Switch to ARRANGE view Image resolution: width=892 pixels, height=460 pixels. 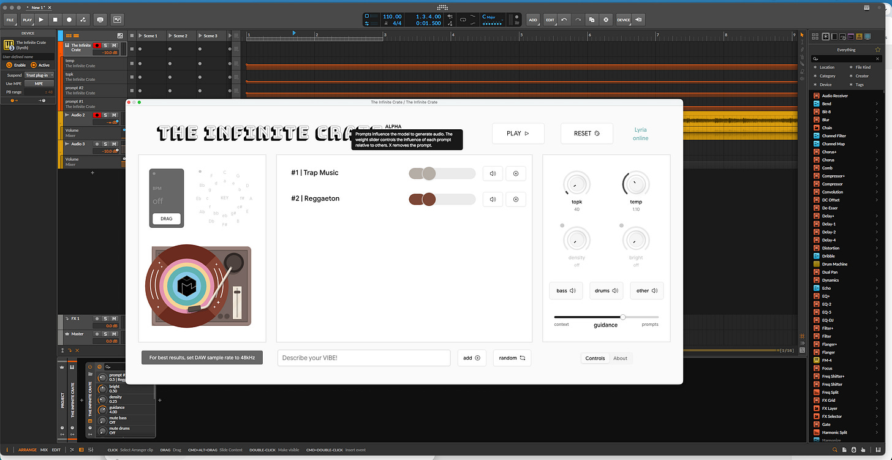pyautogui.click(x=28, y=450)
